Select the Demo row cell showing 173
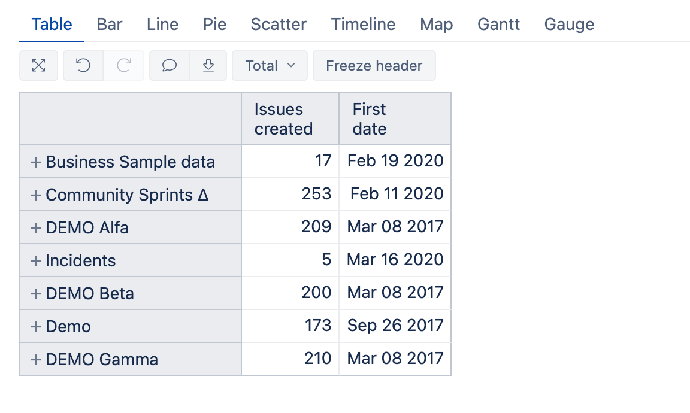 pos(290,326)
